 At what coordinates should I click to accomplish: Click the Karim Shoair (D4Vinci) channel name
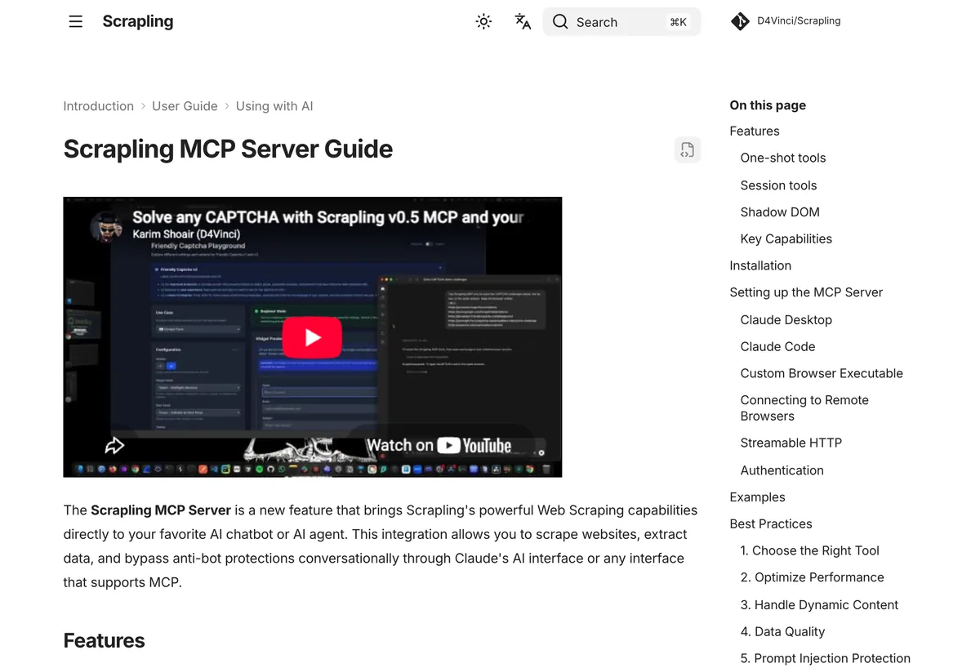pos(186,234)
